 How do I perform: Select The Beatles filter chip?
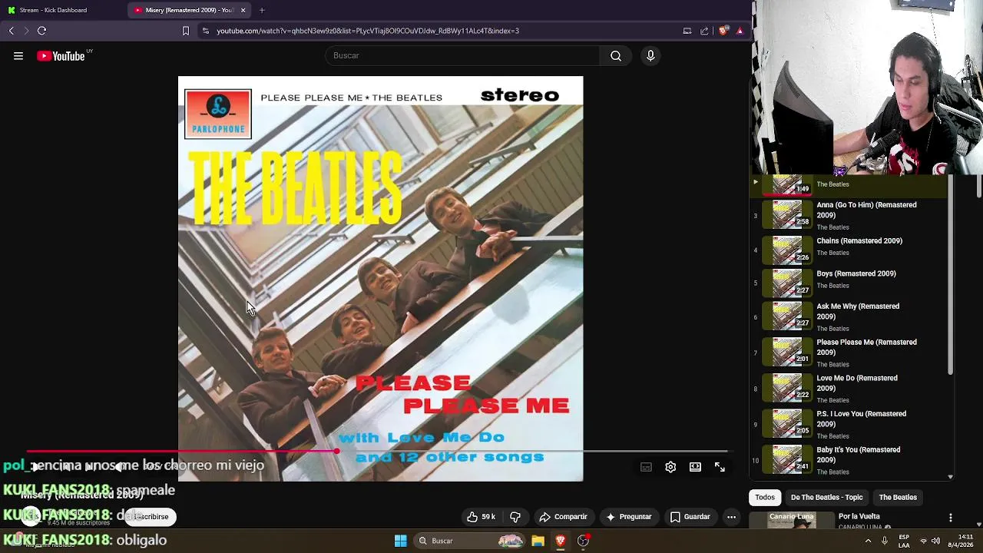[898, 498]
